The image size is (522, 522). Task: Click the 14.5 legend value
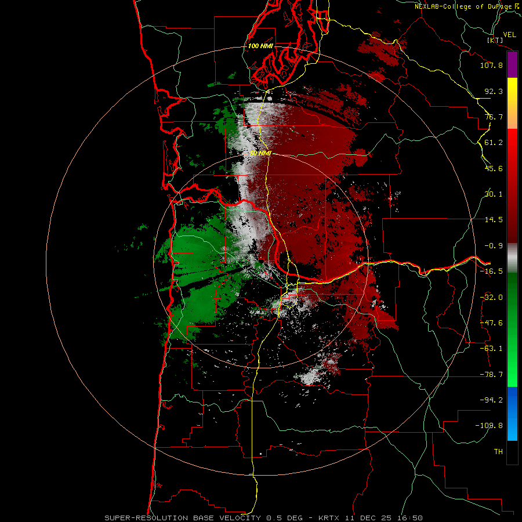click(x=494, y=220)
